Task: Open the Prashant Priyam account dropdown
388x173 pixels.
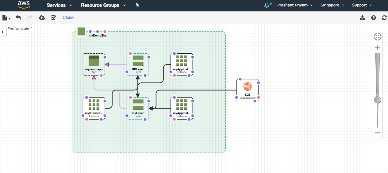Action: click(295, 5)
